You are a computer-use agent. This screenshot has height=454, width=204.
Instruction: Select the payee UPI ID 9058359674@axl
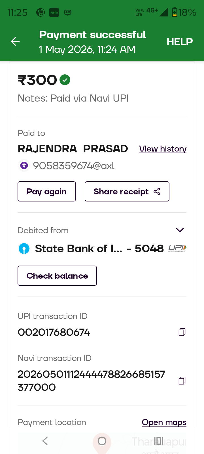coord(74,165)
